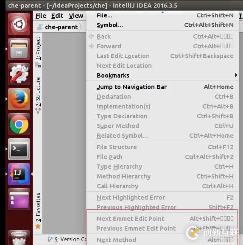Toggle the 2: Favorites tool window
Image resolution: width=243 pixels, height=245 pixels.
click(x=38, y=207)
